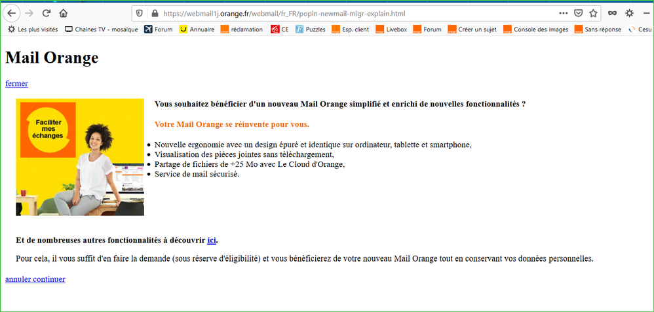Click the 'Faciliter mes échanges' promo image

point(79,157)
